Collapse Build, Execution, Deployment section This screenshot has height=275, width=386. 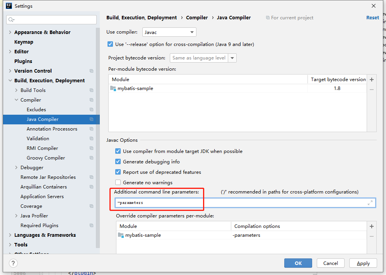tap(10, 81)
